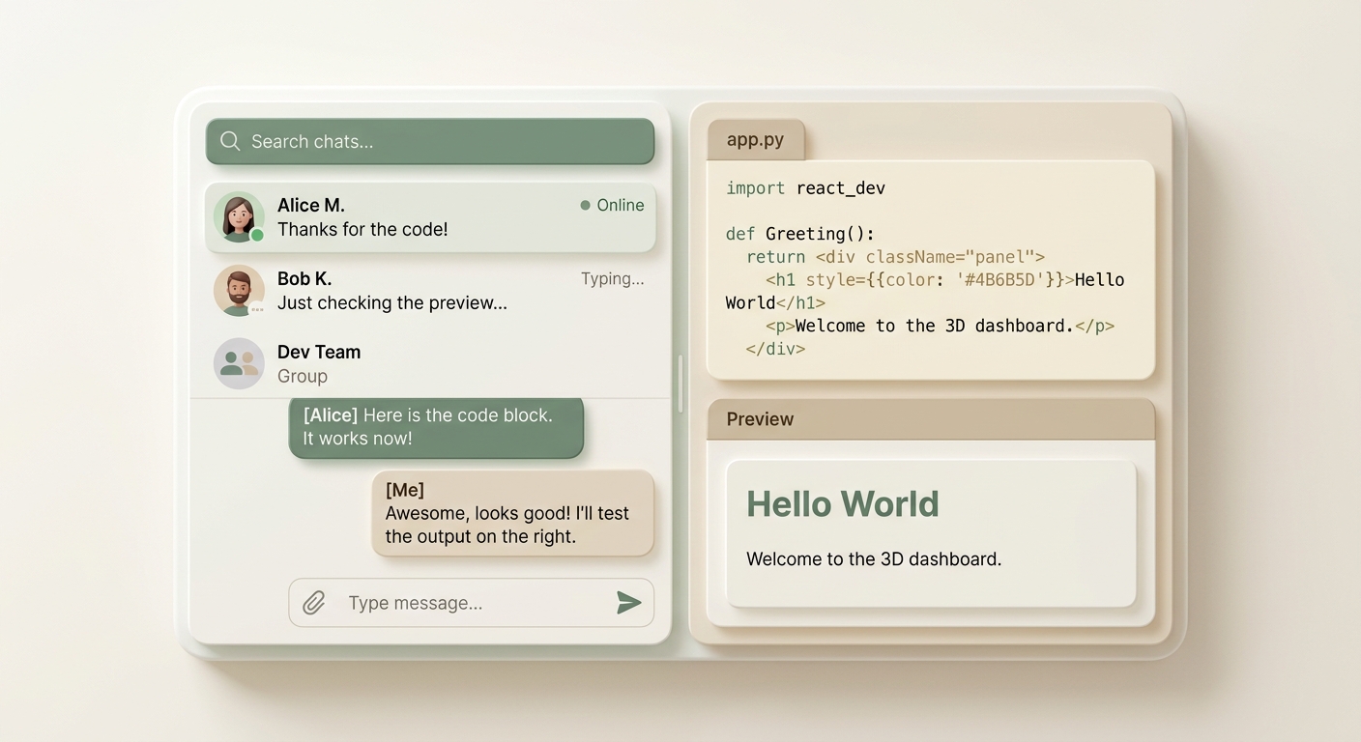The image size is (1361, 742).
Task: Click Alice's green code block message bubble
Action: pyautogui.click(x=436, y=427)
